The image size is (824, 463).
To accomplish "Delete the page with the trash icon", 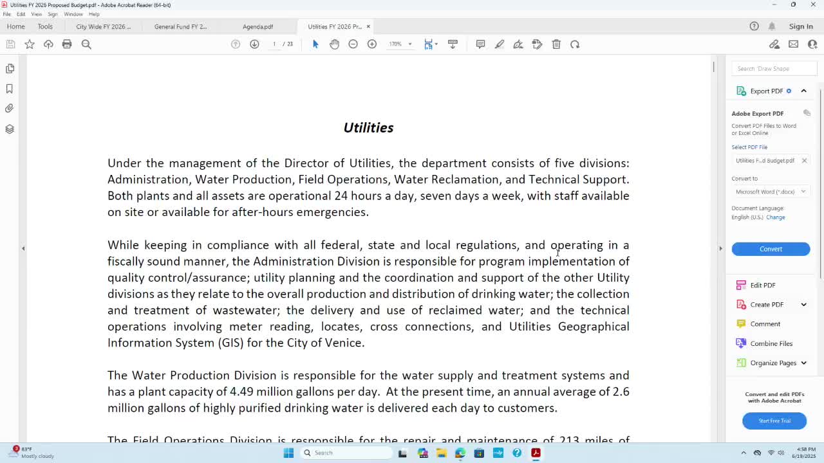I will coord(556,44).
